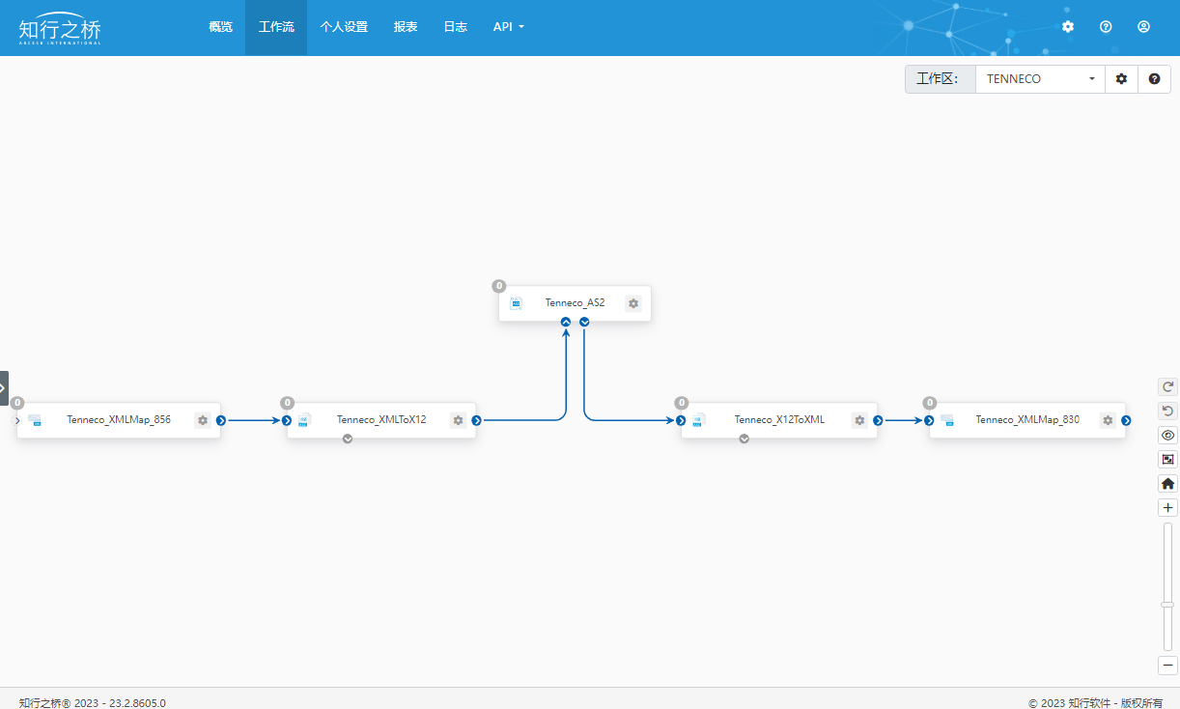Screen dimensions: 1180x709
Task: Click the redo arrow in canvas toolbar
Action: click(1167, 386)
